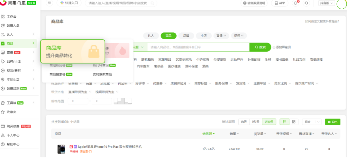Open the 直播 search type dropdown
This screenshot has height=158, width=347.
pos(221,36)
